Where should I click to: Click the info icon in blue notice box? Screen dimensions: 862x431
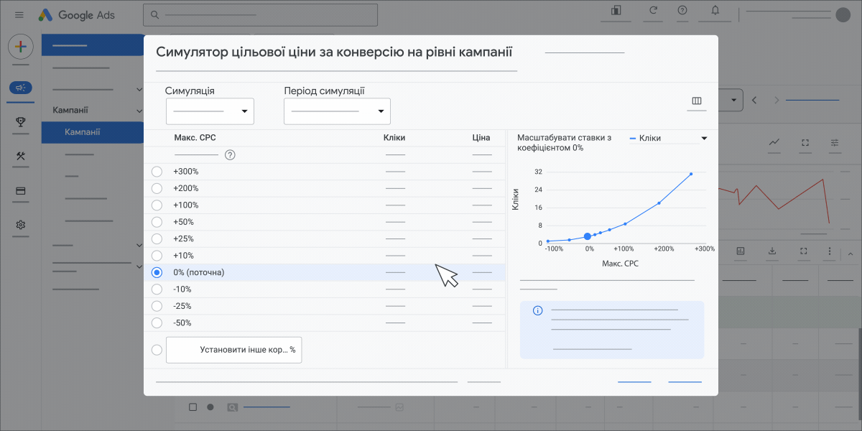(537, 310)
